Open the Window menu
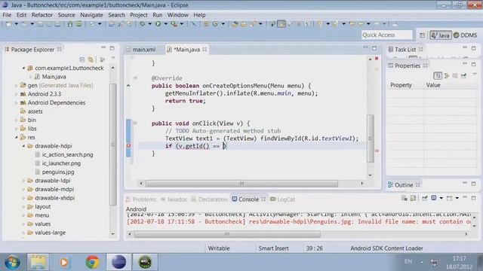This screenshot has width=483, height=271. pyautogui.click(x=177, y=15)
